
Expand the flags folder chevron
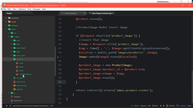point(11,52)
